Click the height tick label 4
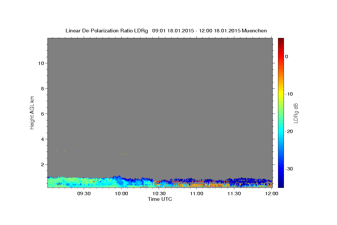The height and width of the screenshot is (225, 337). [x=42, y=139]
